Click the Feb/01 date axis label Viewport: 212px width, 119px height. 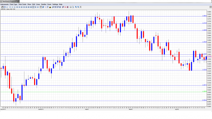pos(87,109)
